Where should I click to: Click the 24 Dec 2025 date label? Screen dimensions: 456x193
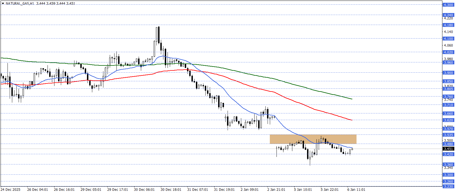pyautogui.click(x=11, y=190)
